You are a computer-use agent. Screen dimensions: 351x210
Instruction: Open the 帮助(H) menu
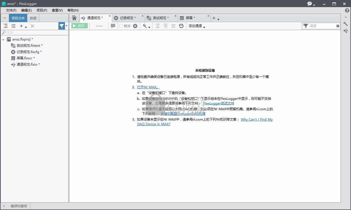(73, 10)
